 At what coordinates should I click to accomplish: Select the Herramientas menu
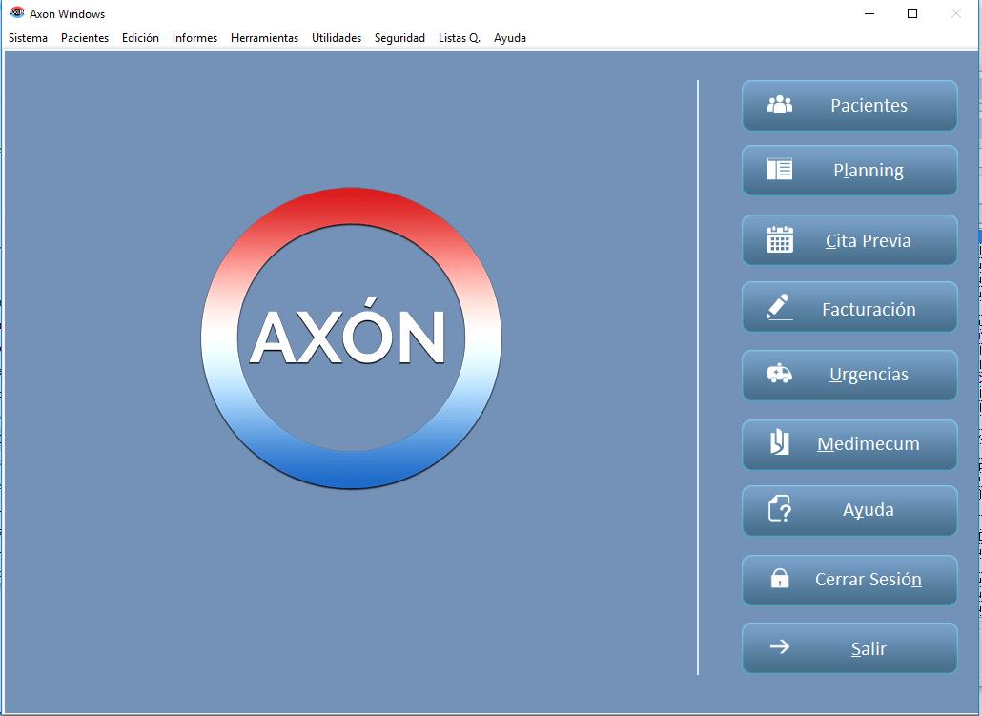point(264,38)
